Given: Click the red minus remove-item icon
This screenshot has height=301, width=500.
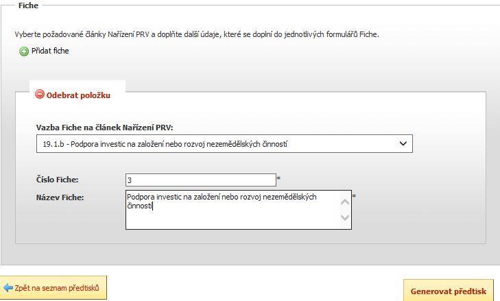Looking at the screenshot, I should point(40,94).
